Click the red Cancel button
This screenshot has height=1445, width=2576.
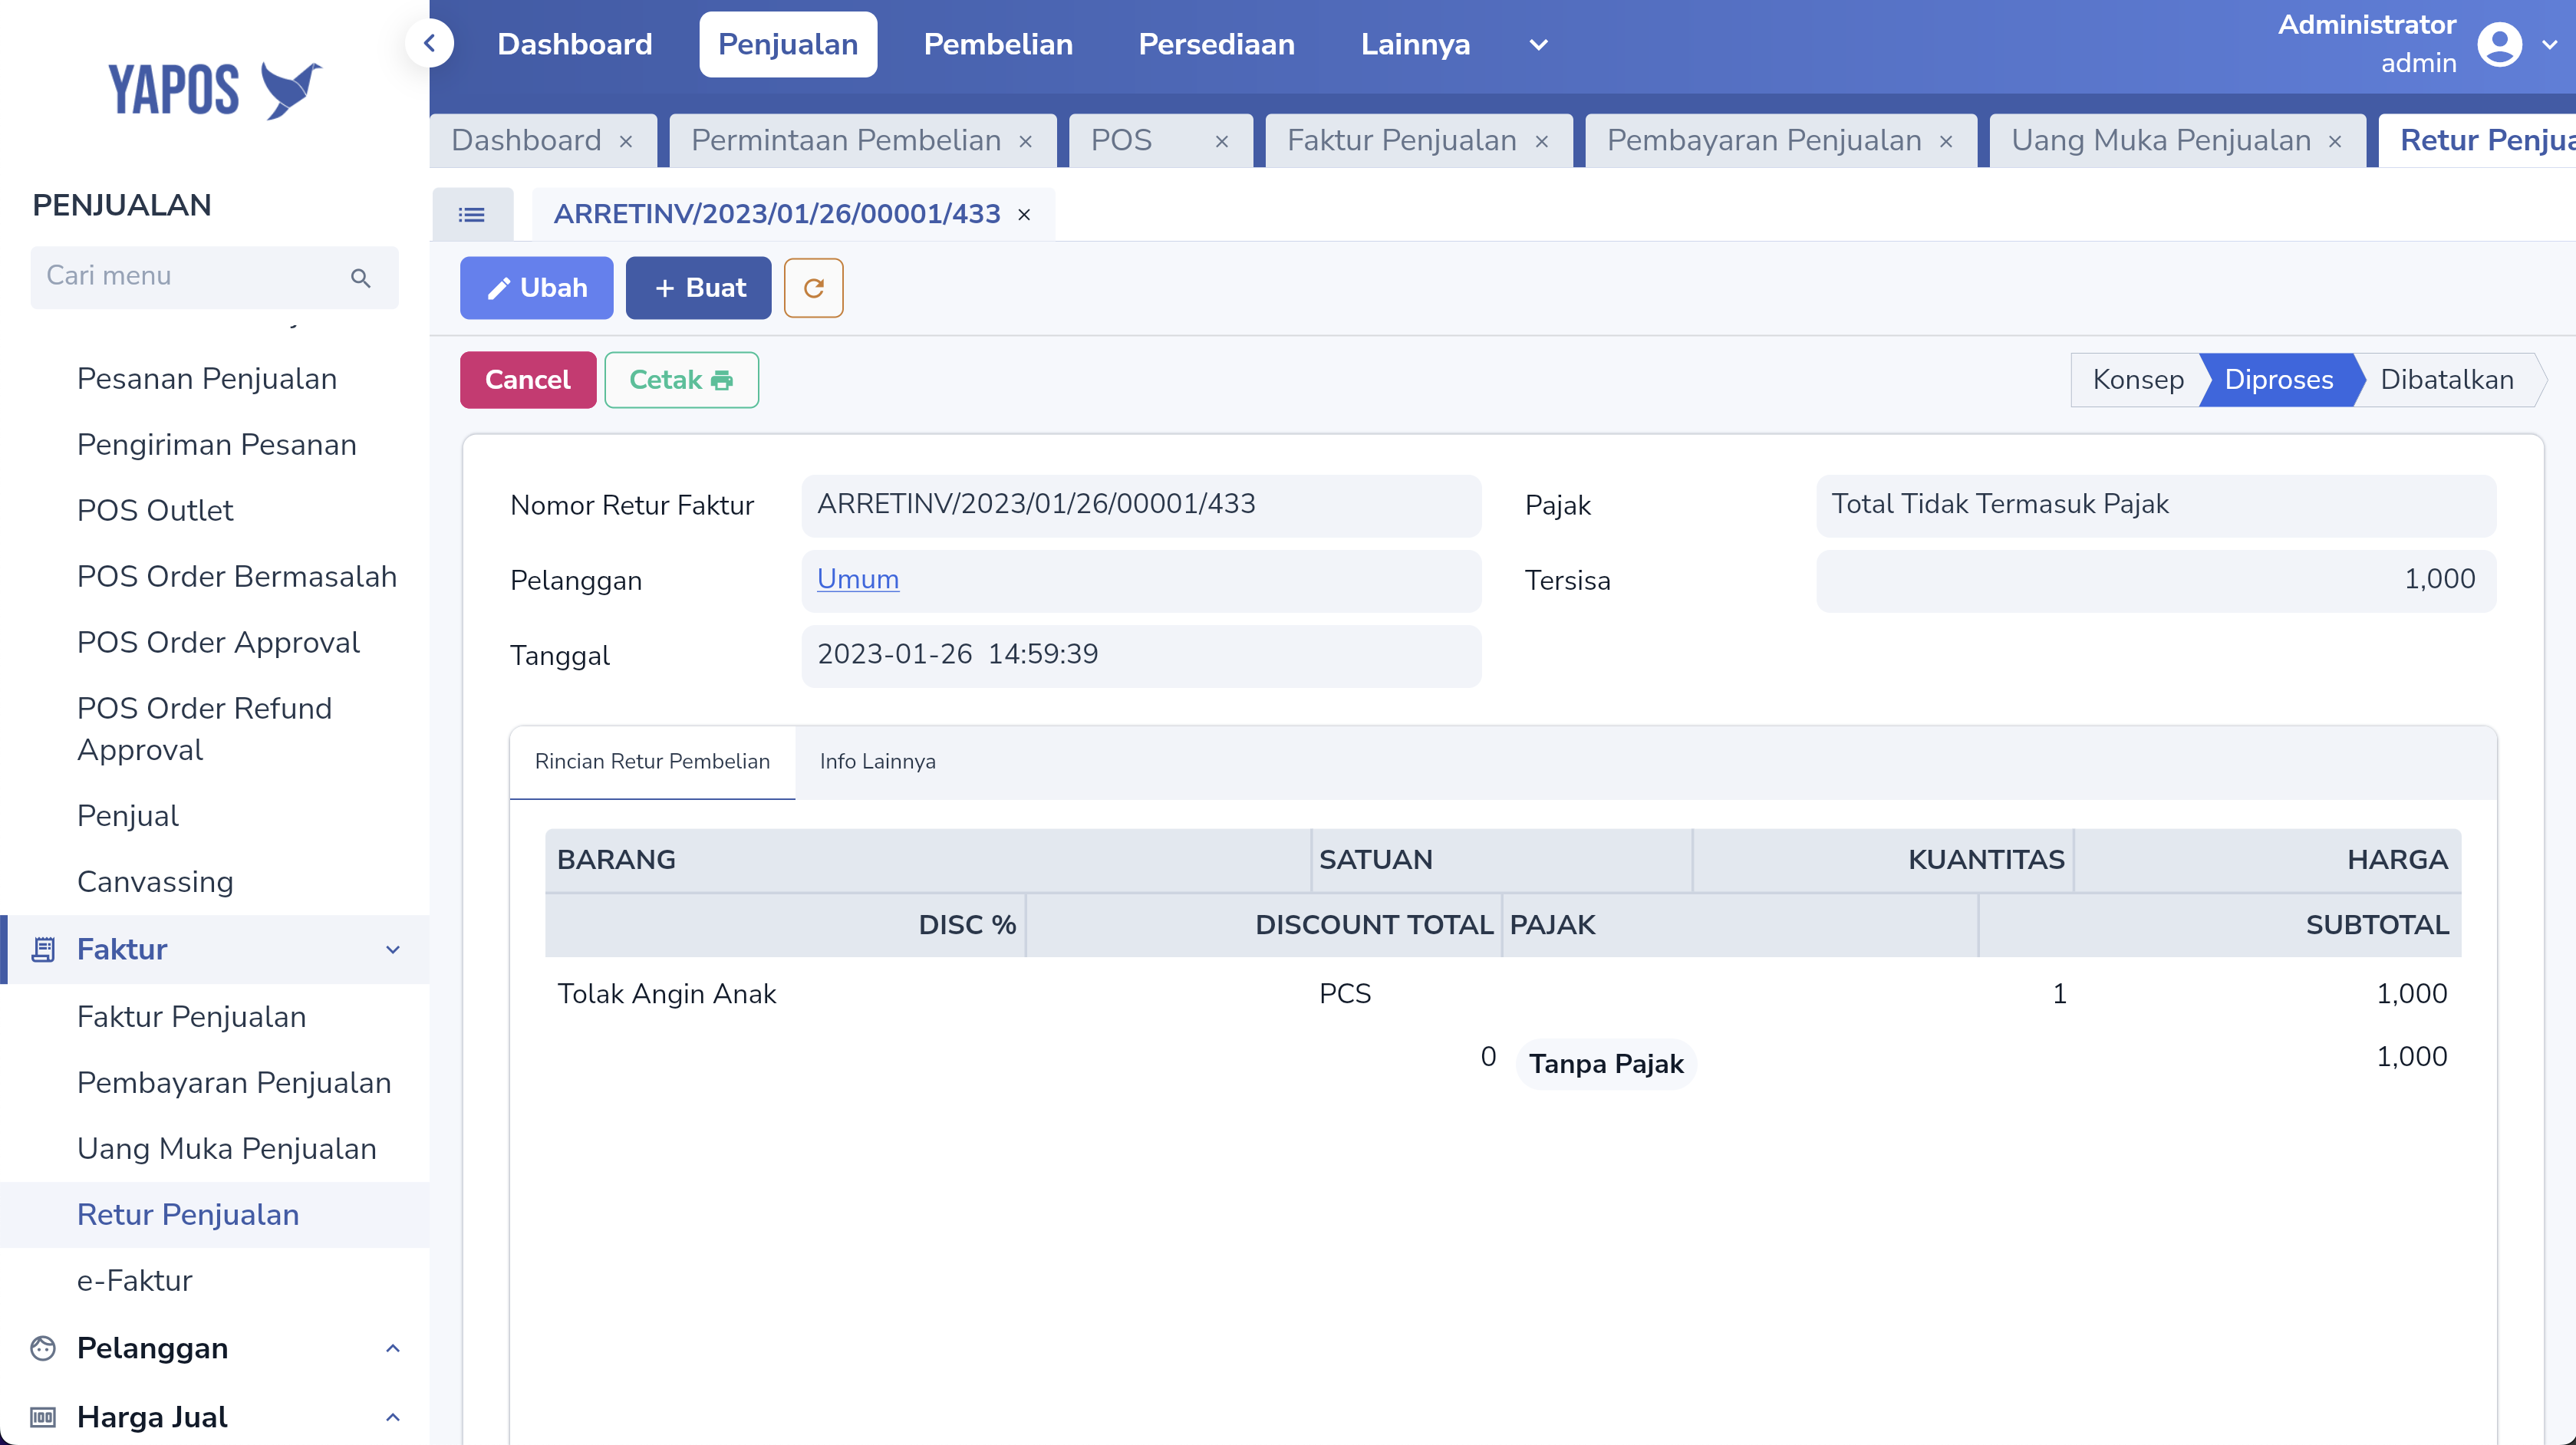528,380
